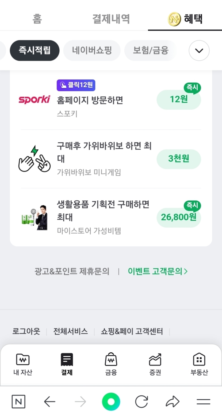Screen dimensions: 222x417
Task: Tap the 결제 receipt icon
Action: coord(67,360)
